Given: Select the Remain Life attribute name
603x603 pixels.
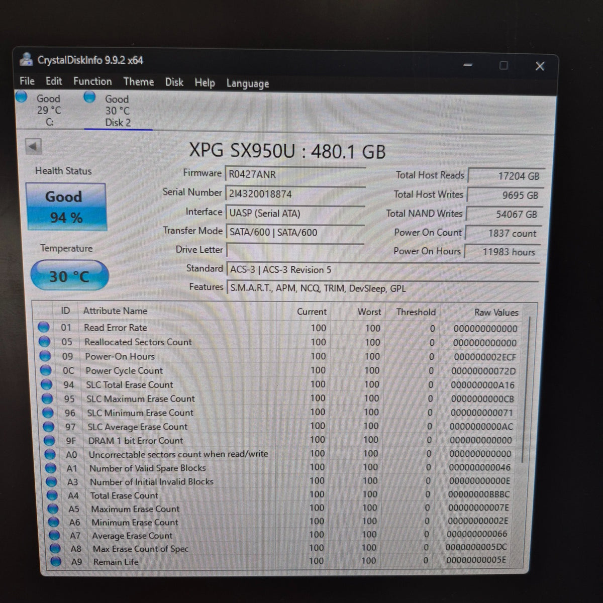Looking at the screenshot, I should point(116,562).
